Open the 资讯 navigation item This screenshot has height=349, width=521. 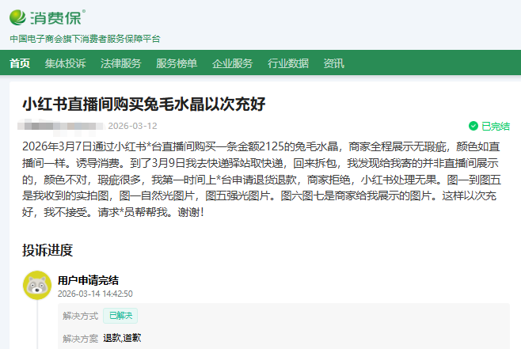coord(333,64)
